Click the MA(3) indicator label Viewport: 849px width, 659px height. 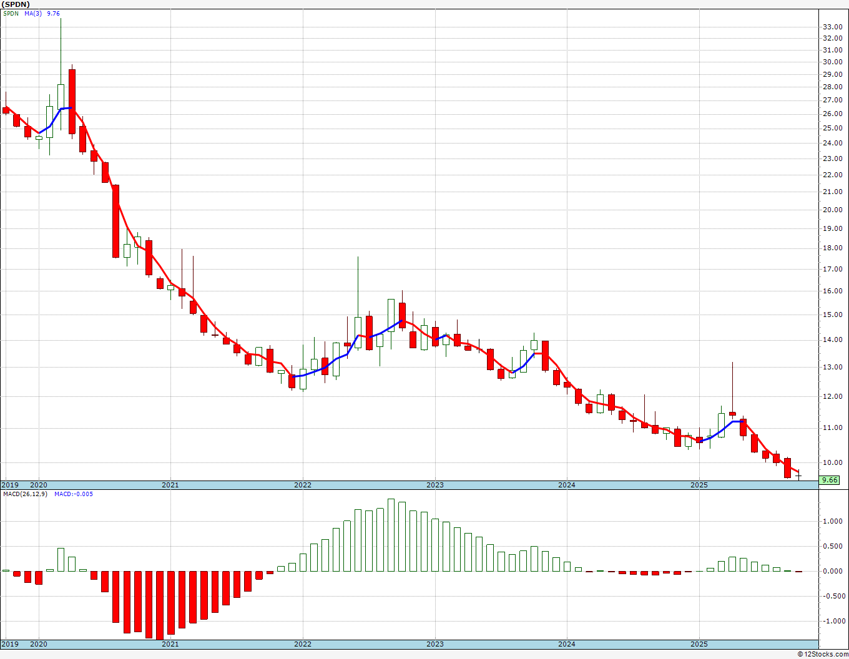click(33, 13)
